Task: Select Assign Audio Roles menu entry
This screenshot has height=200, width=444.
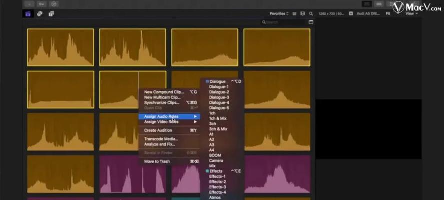Action: [x=169, y=116]
